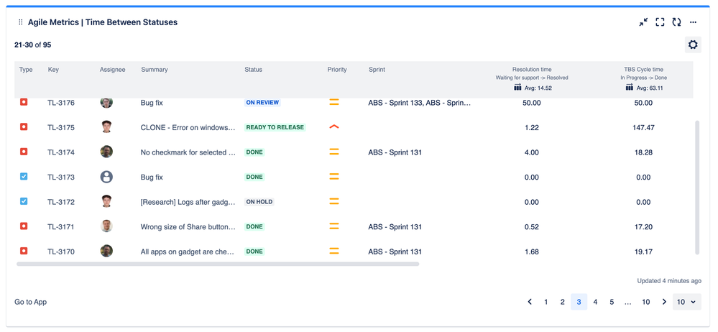
Task: Click the READY TO RELEASE status badge
Action: pos(275,127)
